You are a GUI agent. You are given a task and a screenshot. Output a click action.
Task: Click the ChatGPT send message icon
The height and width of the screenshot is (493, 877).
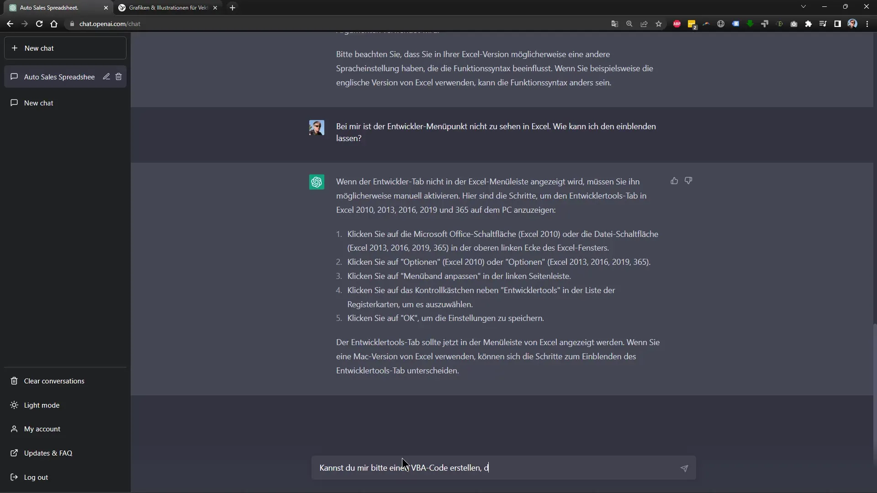tap(684, 468)
